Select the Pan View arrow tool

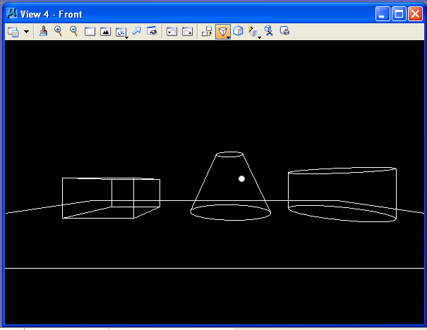pos(136,32)
